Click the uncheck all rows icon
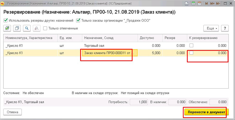This screenshot has height=120, width=235. coord(17,28)
